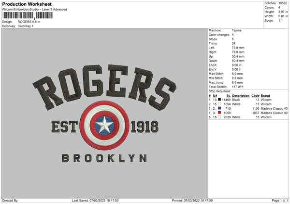Click the design name "ROGERS 5,8 in"
This screenshot has width=290, height=204.
[x=29, y=22]
